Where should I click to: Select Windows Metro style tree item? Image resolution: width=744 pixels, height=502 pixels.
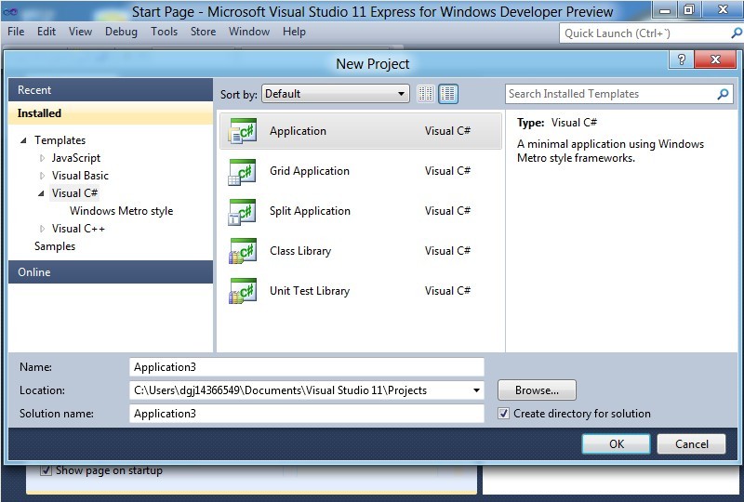click(122, 211)
